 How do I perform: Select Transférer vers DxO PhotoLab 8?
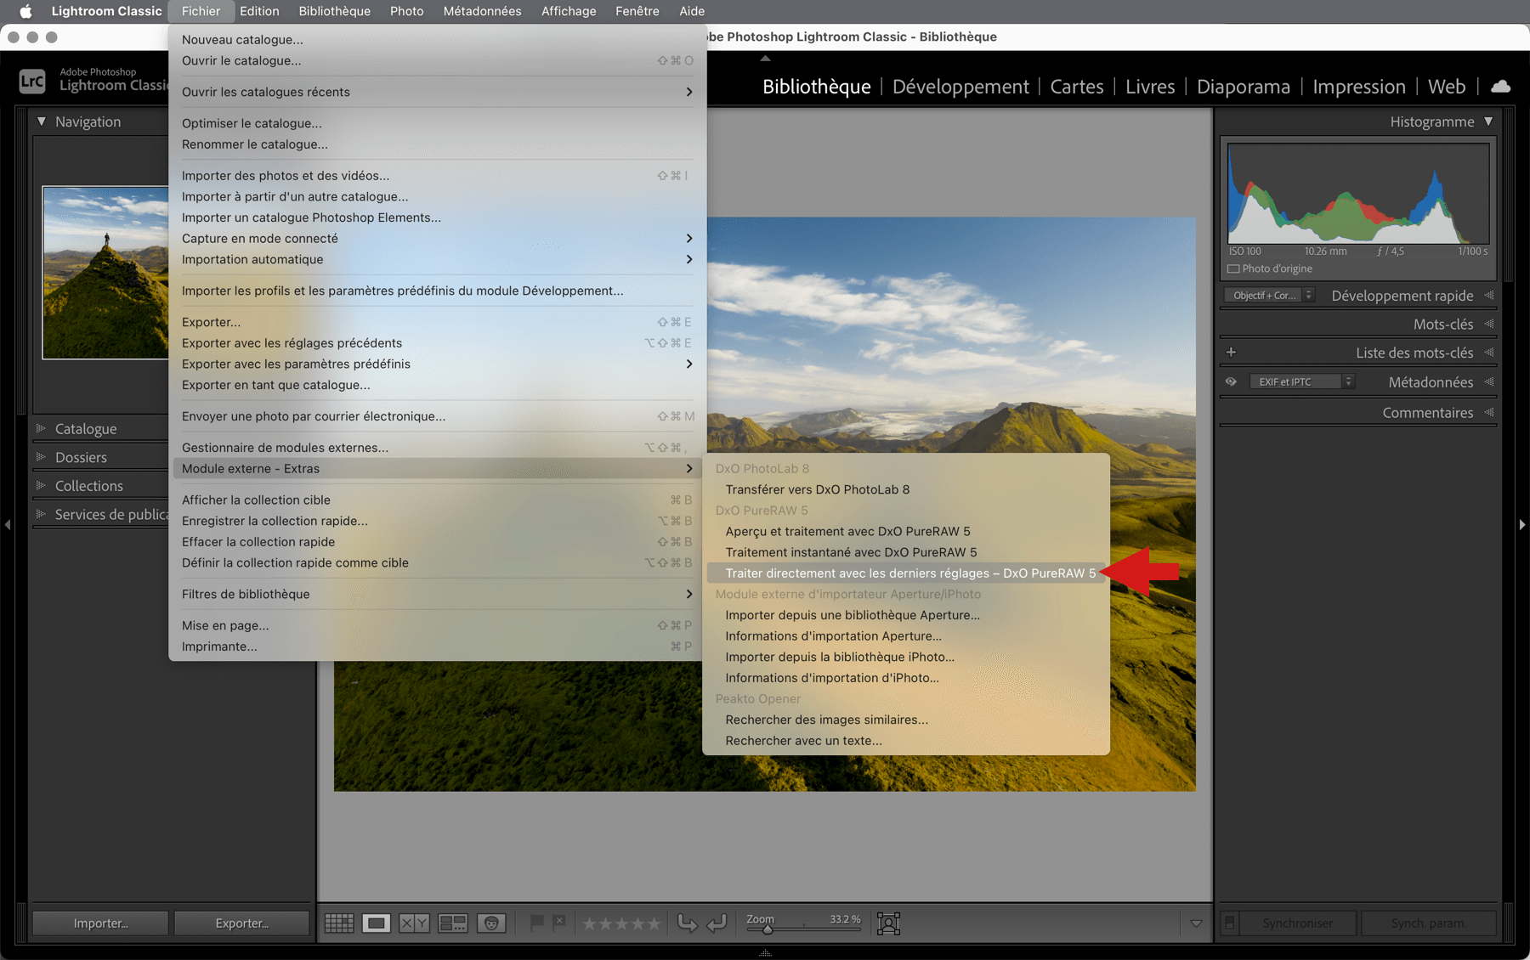coord(906,489)
